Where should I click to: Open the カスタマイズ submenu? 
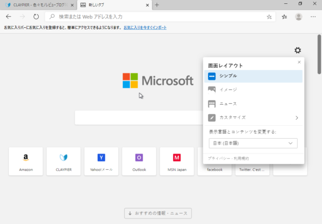pos(253,118)
